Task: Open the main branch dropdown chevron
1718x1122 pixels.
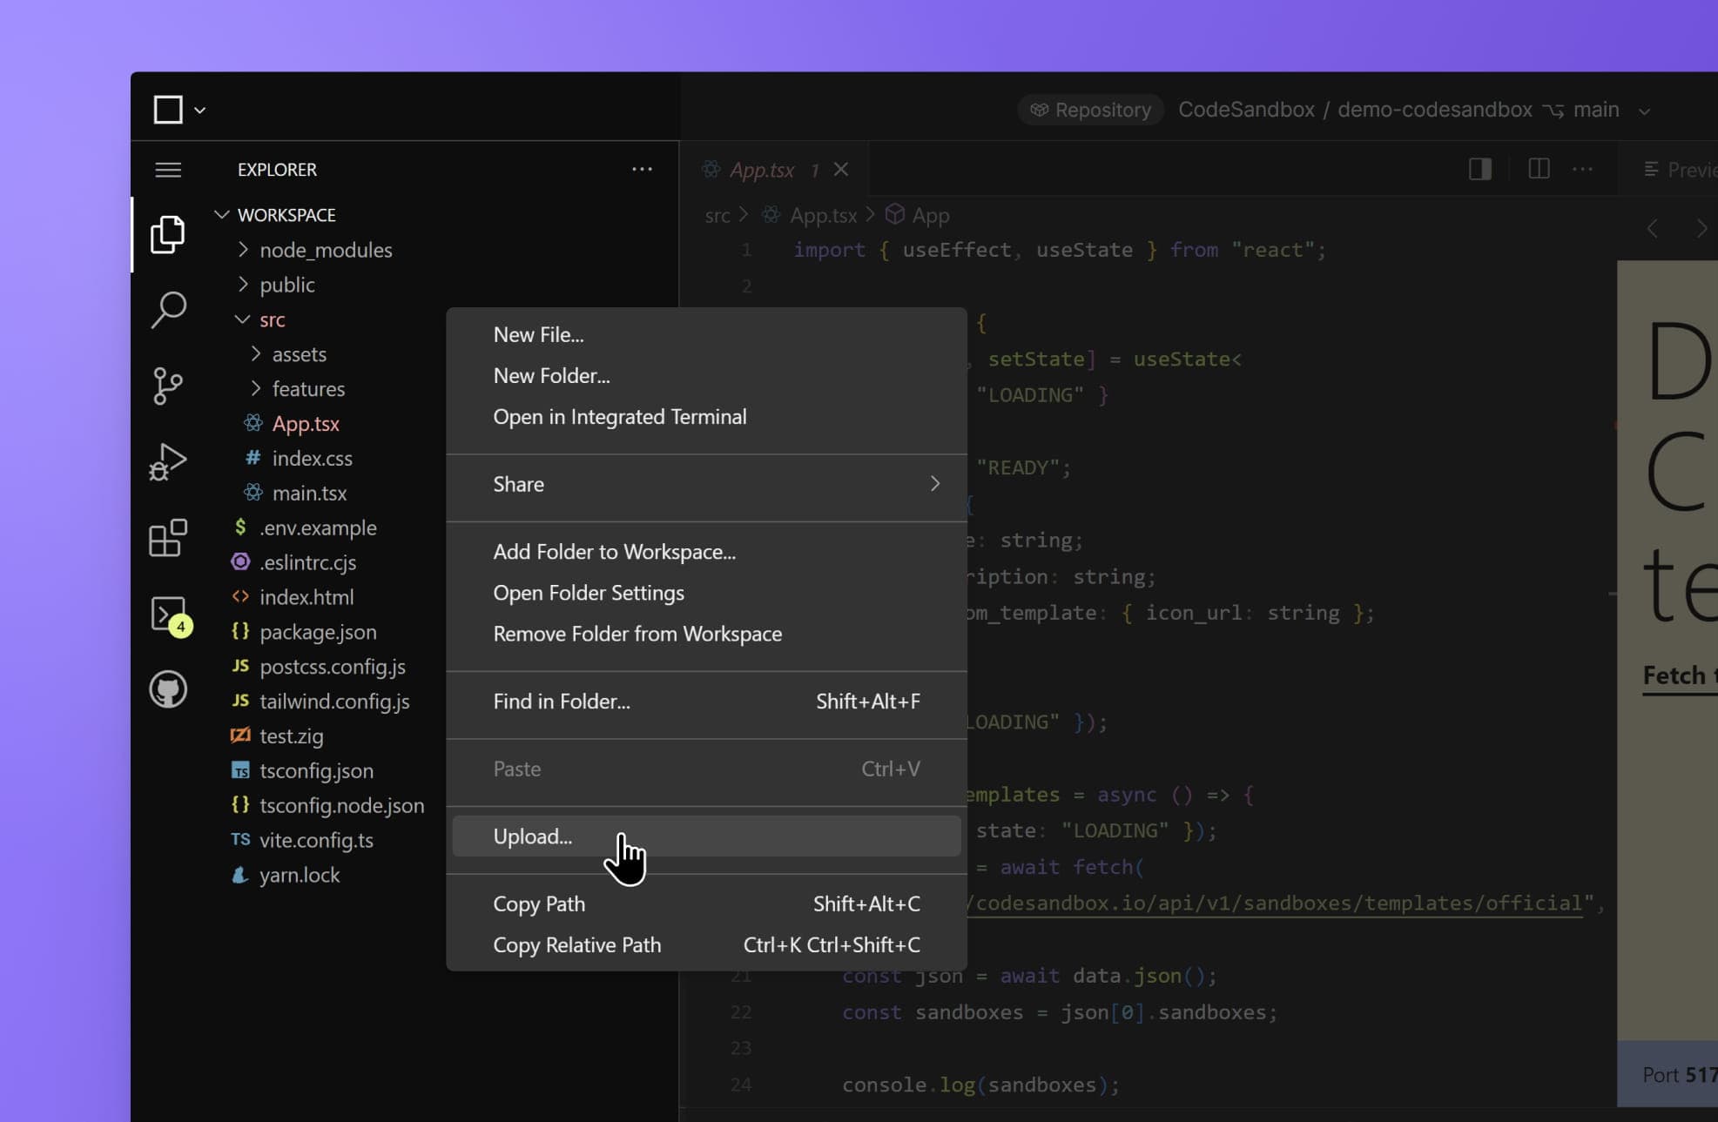Action: [x=1644, y=111]
